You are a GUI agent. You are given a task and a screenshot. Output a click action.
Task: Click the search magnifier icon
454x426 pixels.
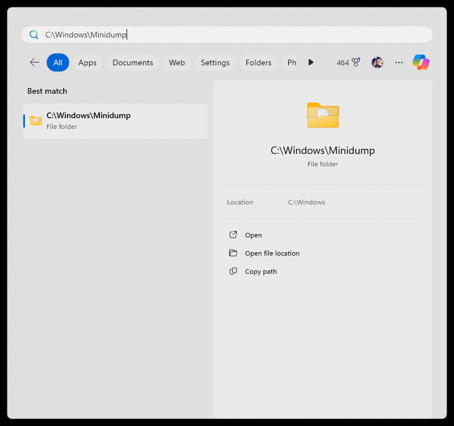[34, 35]
